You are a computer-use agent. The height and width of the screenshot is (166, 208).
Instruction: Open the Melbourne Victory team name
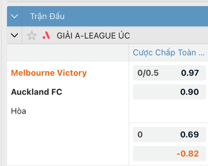49,73
